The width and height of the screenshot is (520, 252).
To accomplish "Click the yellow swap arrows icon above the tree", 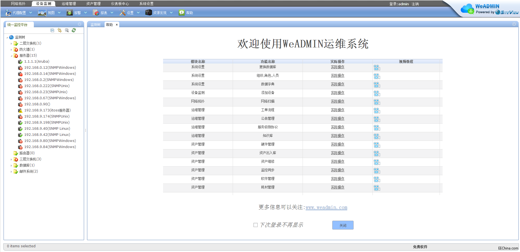I will (60, 30).
